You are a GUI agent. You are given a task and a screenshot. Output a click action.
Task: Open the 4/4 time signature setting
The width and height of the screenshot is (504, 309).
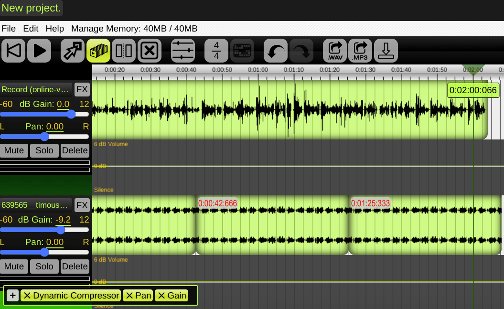click(x=216, y=51)
